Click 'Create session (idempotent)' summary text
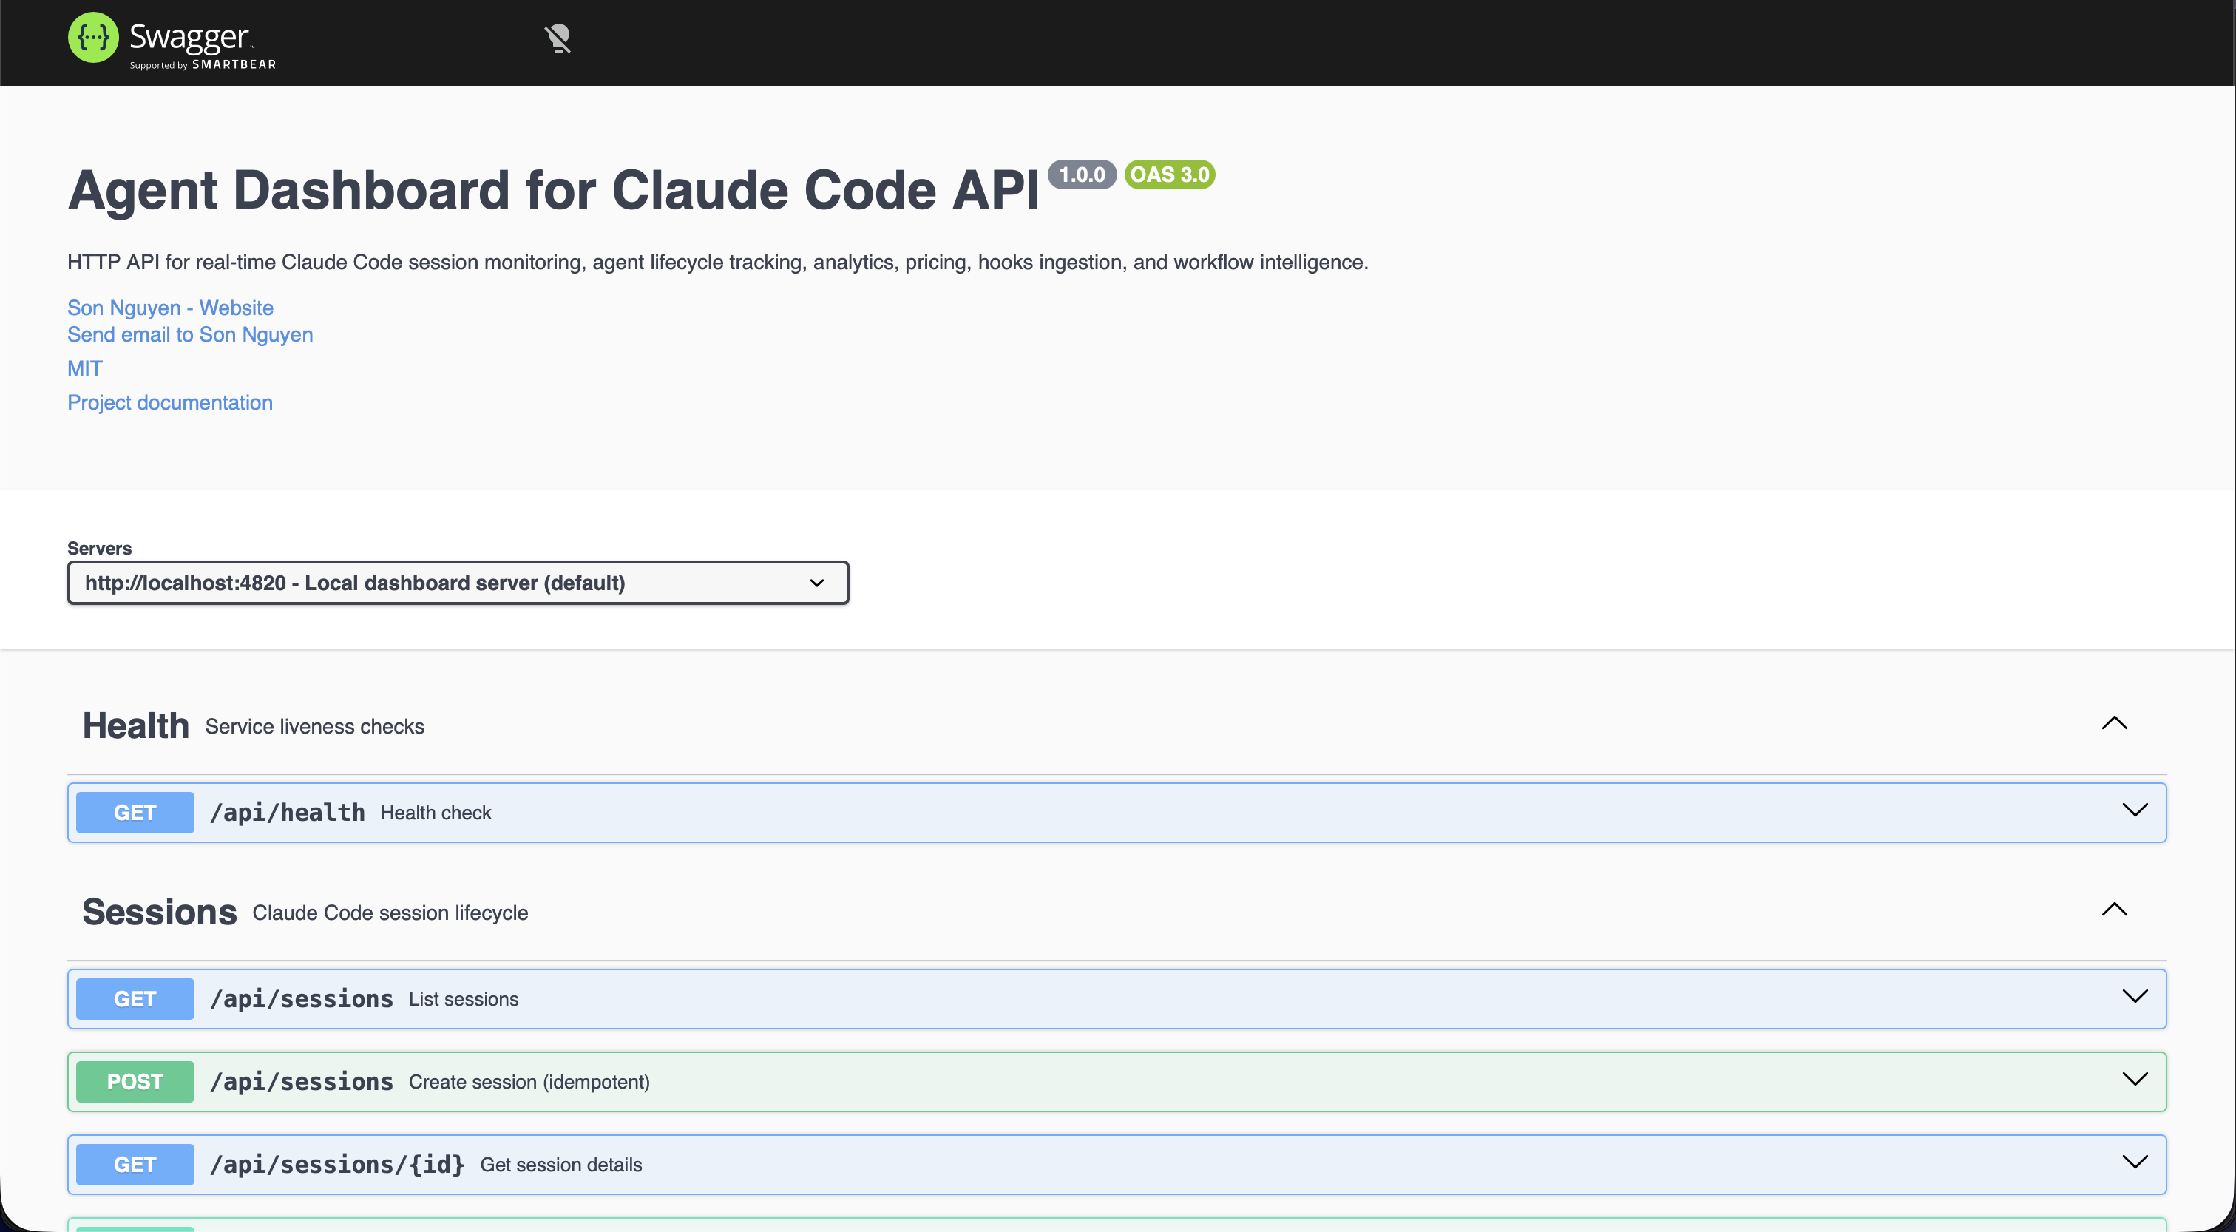This screenshot has height=1232, width=2236. [x=529, y=1082]
